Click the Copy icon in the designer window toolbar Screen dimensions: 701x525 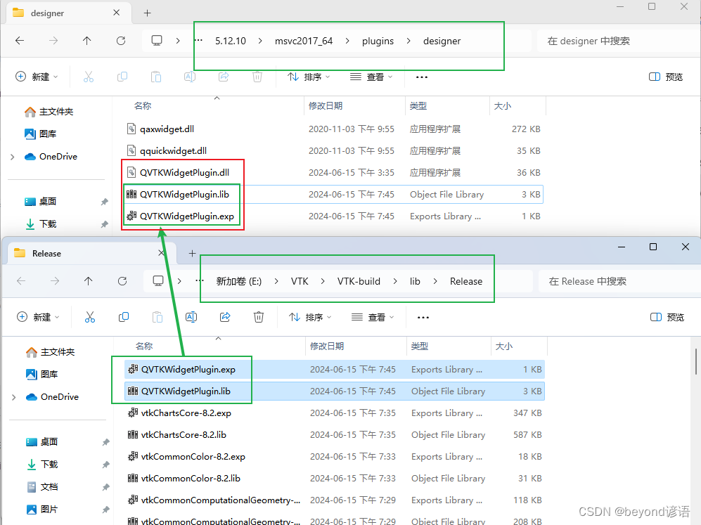[122, 77]
